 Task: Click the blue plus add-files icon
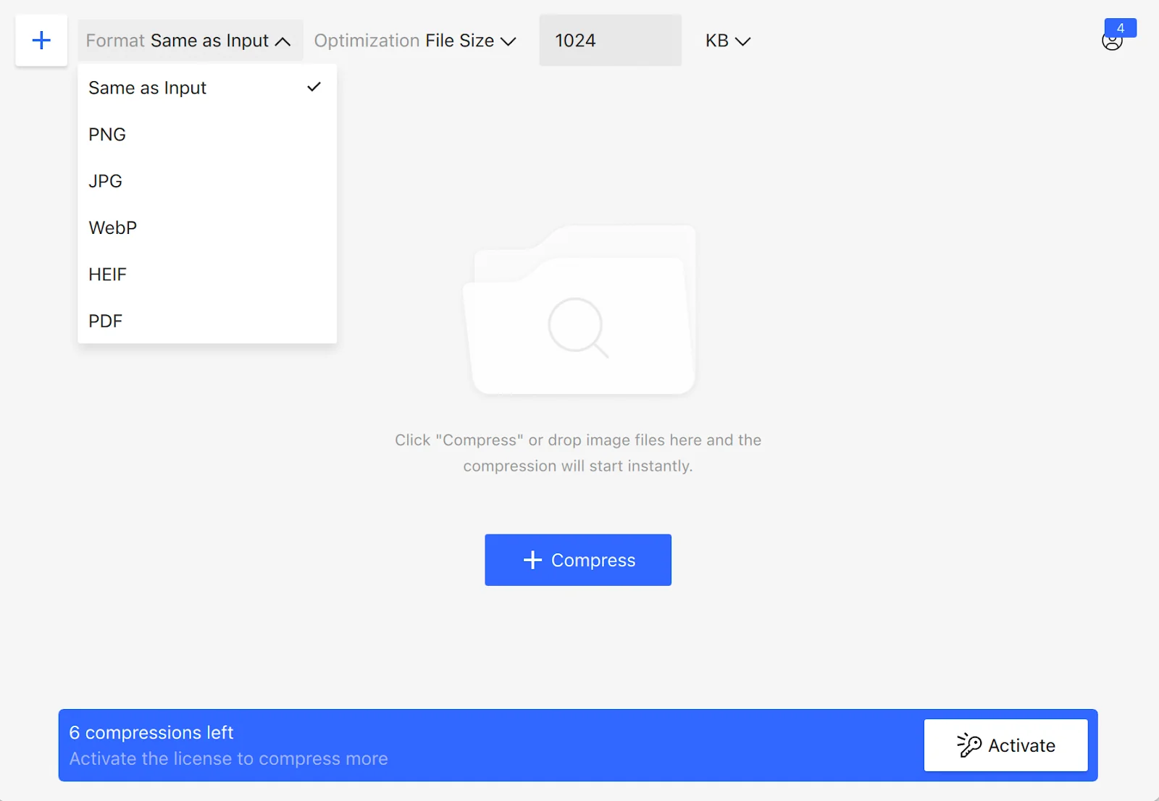click(41, 41)
